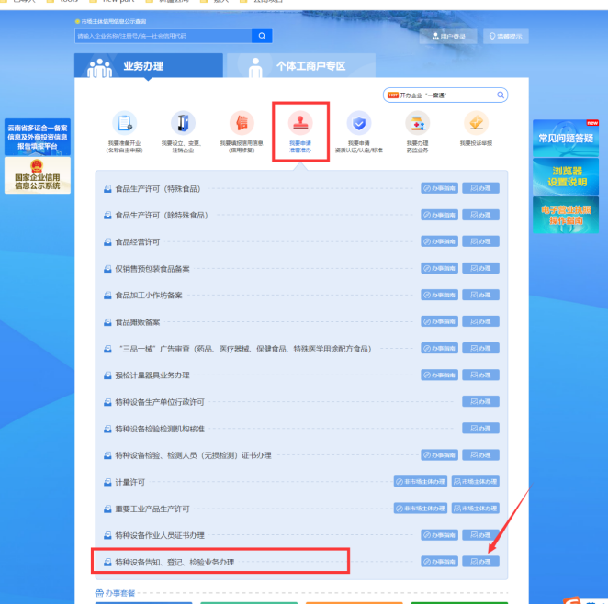This screenshot has height=604, width=608.
Task: Click the 我要准备开业 icon
Action: 124,122
